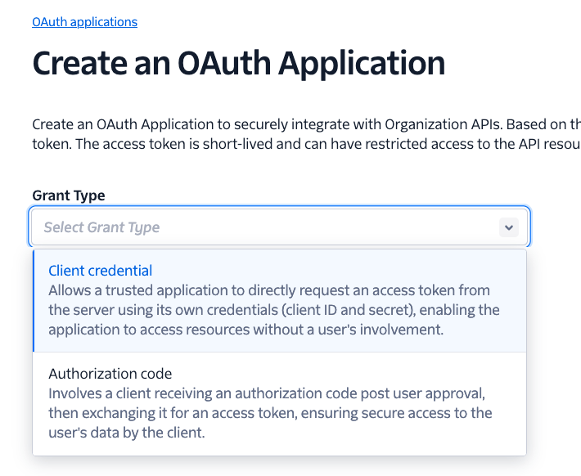Open the OAuth applications breadcrumb link
The width and height of the screenshot is (581, 476).
click(84, 22)
